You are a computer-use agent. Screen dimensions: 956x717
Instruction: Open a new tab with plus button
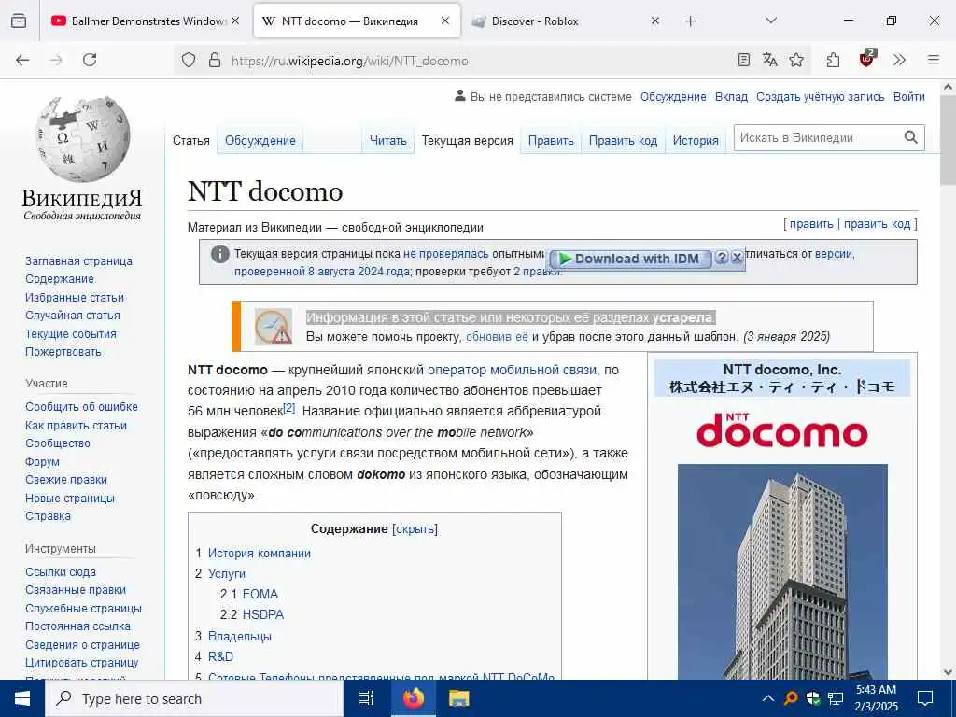pyautogui.click(x=690, y=21)
